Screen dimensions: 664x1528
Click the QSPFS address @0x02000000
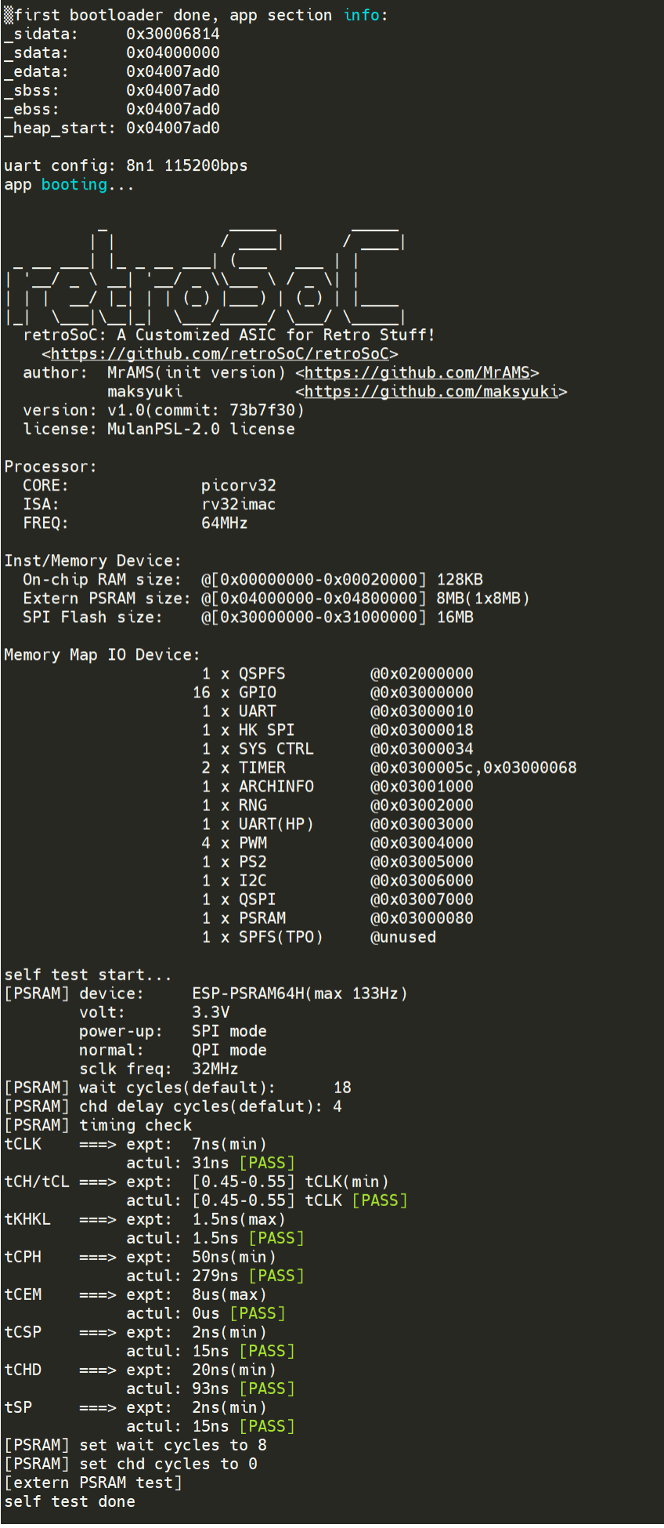click(x=421, y=674)
